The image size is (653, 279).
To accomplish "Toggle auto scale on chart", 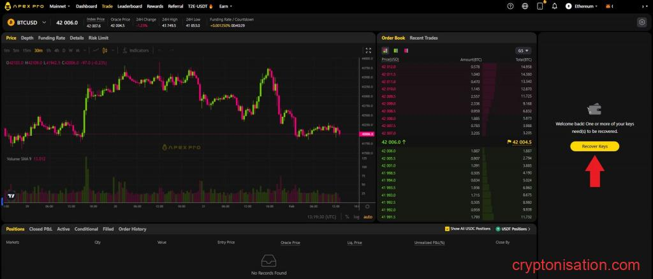I will click(x=367, y=216).
